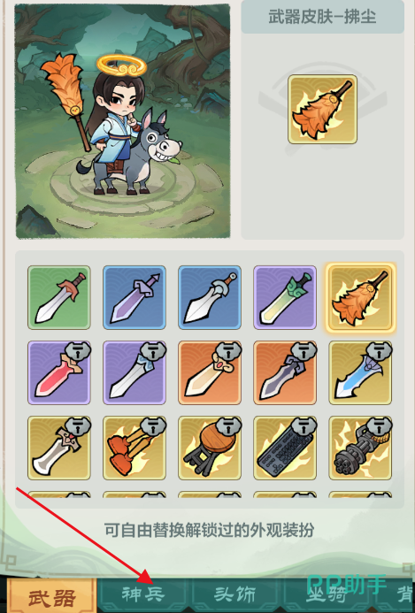
Task: Click the character preview with donkey
Action: pos(123,121)
